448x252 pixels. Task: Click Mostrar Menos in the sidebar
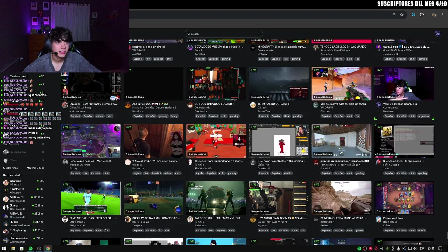(35, 168)
